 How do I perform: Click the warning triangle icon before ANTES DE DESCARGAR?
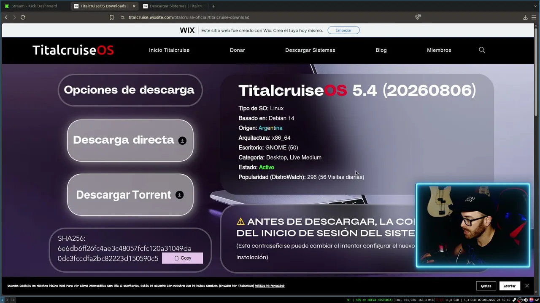[240, 221]
